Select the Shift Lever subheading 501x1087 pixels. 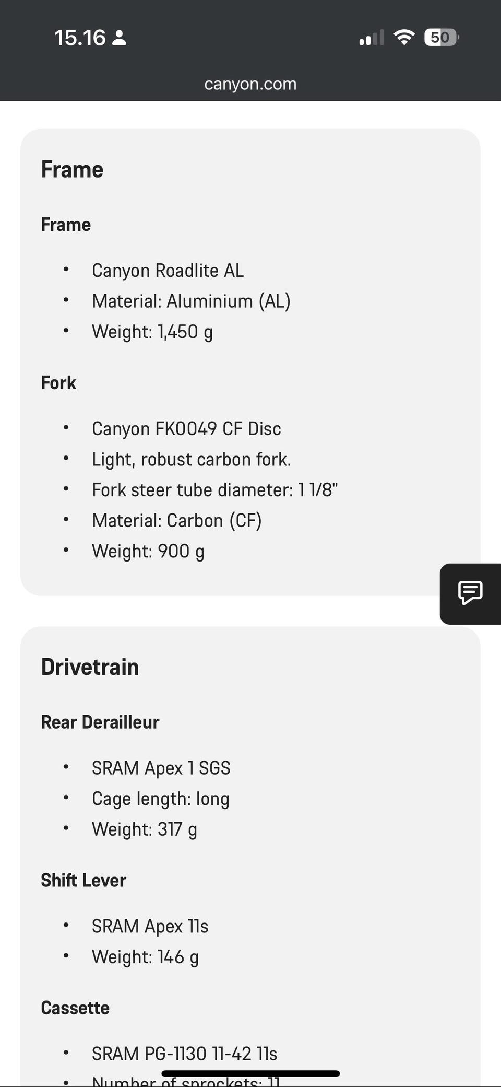(x=83, y=881)
